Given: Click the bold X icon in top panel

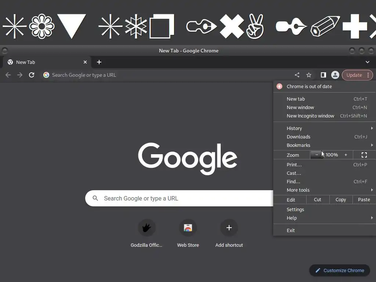Looking at the screenshot, I should [x=232, y=26].
